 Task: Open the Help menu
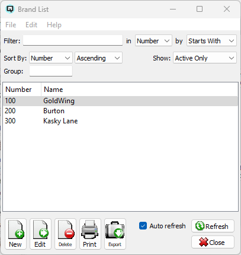pos(54,25)
